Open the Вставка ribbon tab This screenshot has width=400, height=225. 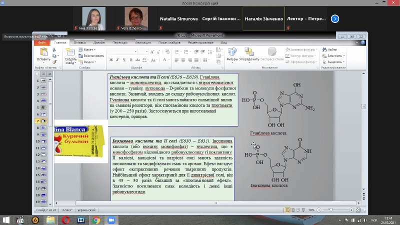79,43
